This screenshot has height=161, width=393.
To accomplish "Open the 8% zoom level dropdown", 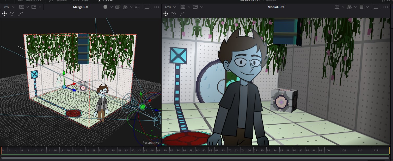I will coord(9,7).
